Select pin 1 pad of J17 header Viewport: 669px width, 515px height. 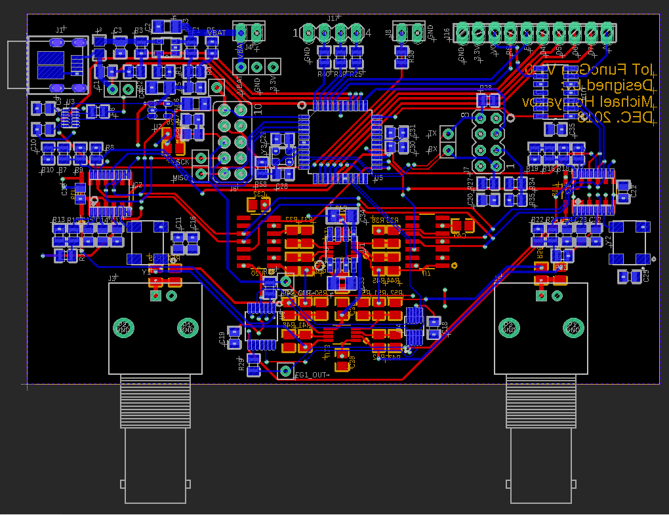(308, 33)
